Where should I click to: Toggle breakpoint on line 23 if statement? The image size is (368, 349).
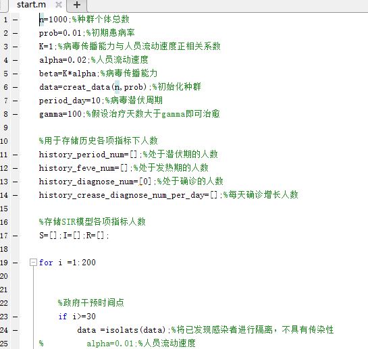pos(16,317)
